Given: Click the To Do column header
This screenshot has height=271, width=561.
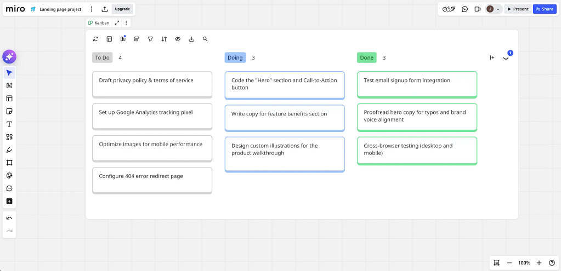Looking at the screenshot, I should coord(103,57).
